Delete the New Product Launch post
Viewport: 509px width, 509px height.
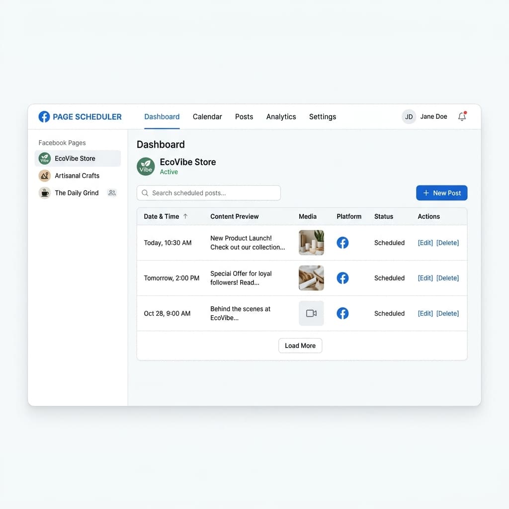(448, 243)
